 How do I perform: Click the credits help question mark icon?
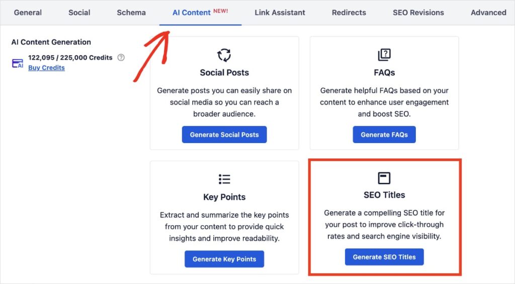121,58
